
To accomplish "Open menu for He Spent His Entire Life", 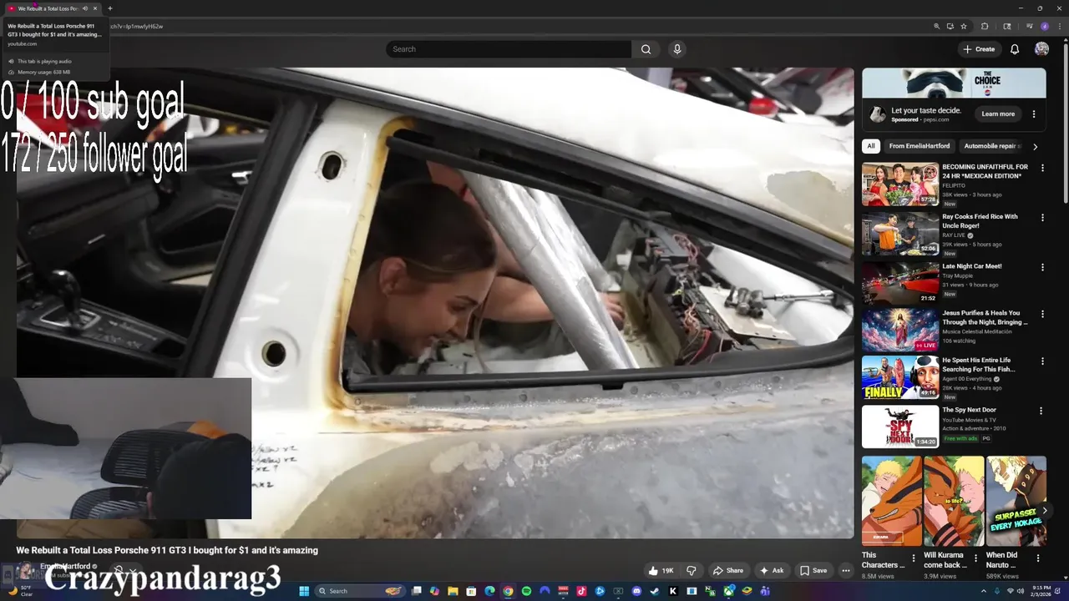I will click(x=1042, y=361).
